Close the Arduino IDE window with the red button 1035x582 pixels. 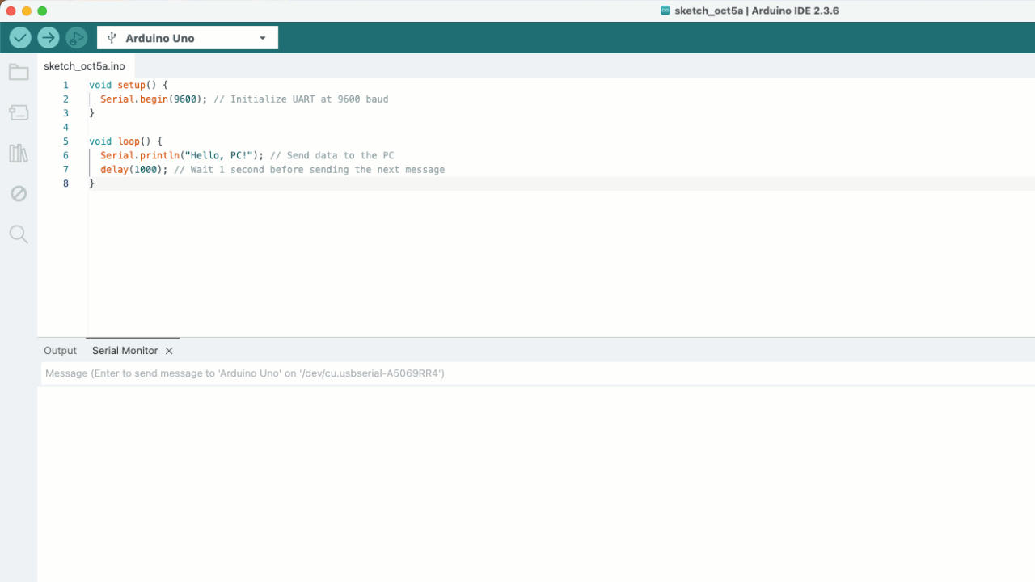click(11, 11)
